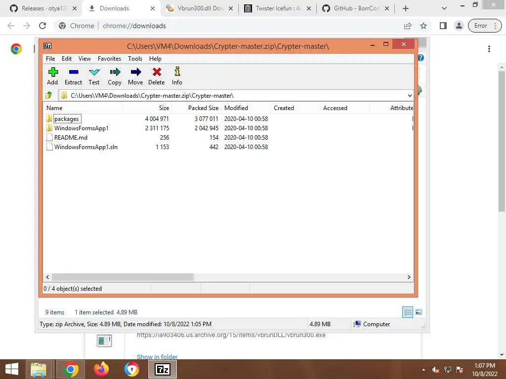Open the 7-Zip File menu
506x379 pixels.
[x=50, y=59]
